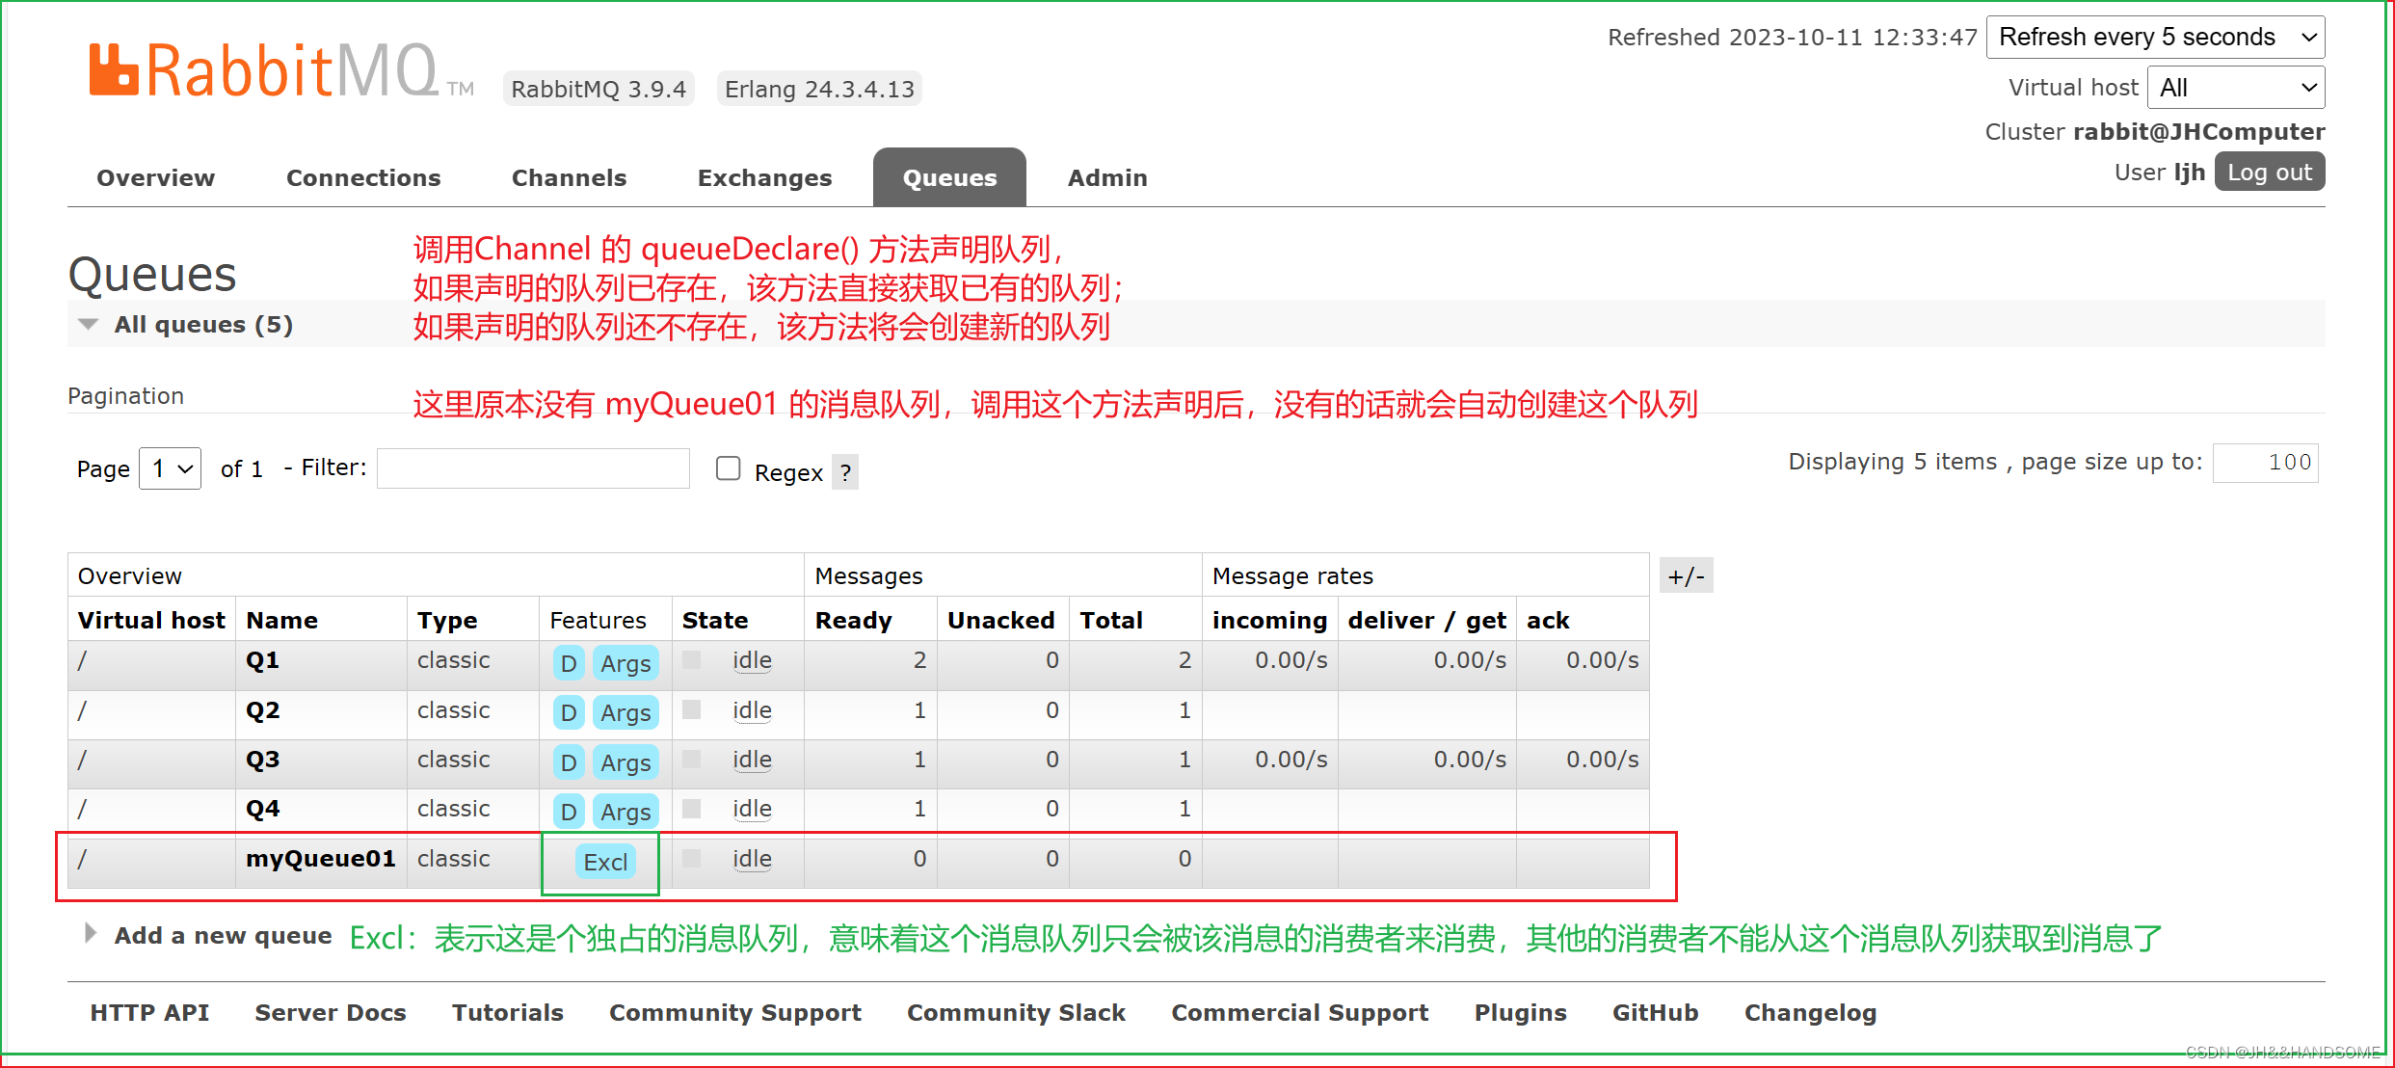
Task: Click the idle state indicator square for myQueue01
Action: point(691,858)
